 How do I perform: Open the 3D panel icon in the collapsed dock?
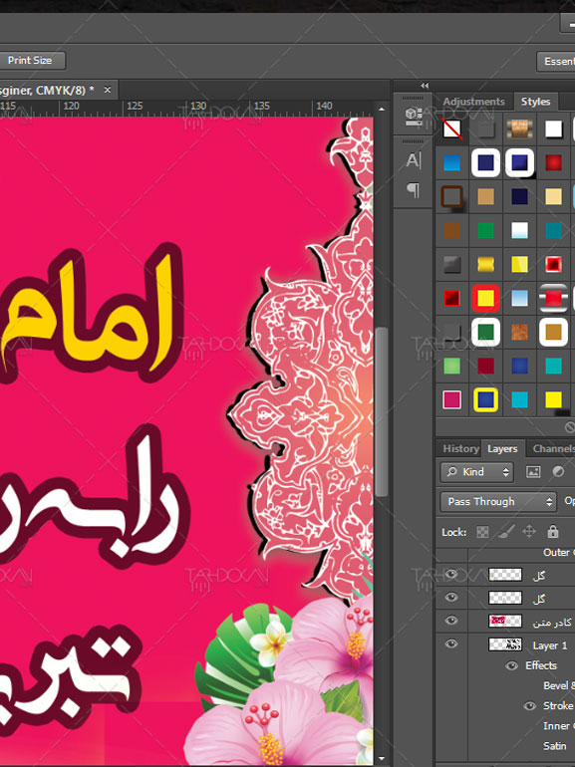coord(414,117)
